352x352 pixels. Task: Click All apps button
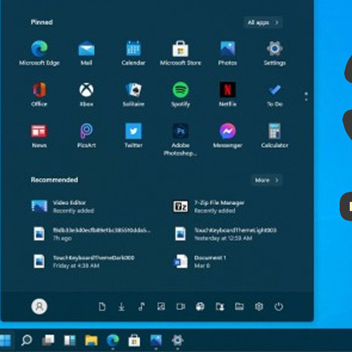click(x=263, y=22)
